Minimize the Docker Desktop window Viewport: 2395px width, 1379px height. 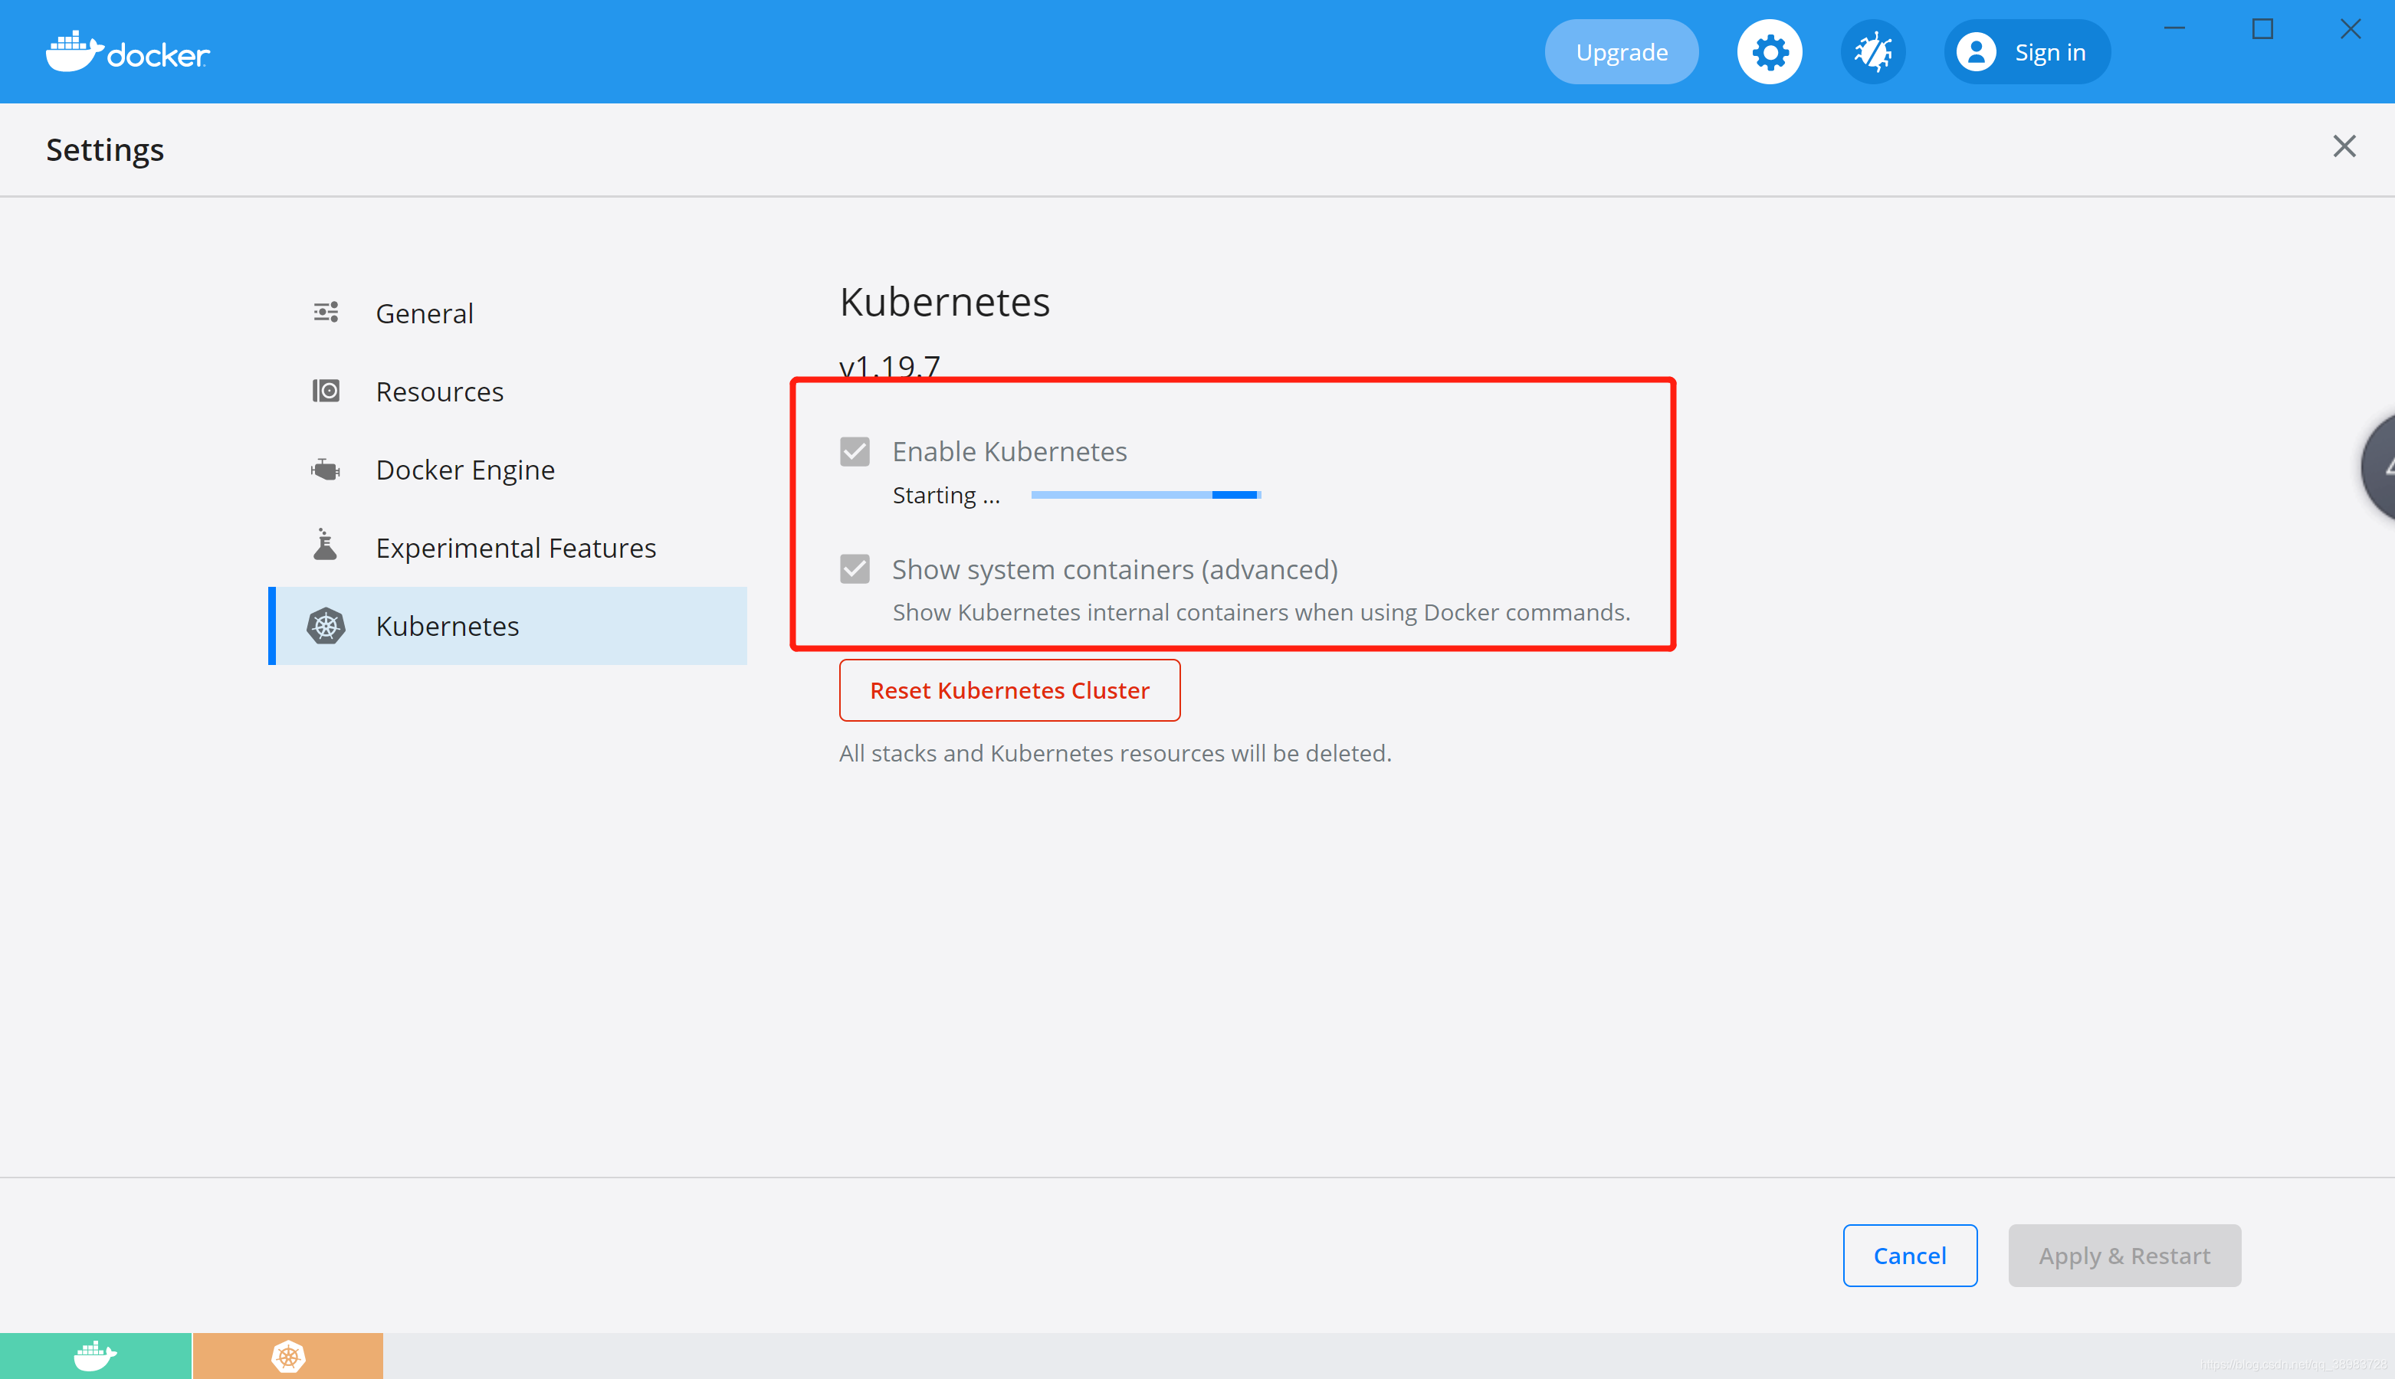coord(2174,28)
